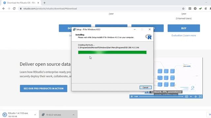Click the round dark extension icon
Viewport: 211px width, 118px height.
click(195, 9)
